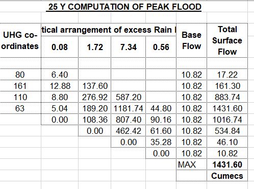Select the Total Surface Flow cell 1016.74
This screenshot has height=189, width=254.
[x=227, y=120]
